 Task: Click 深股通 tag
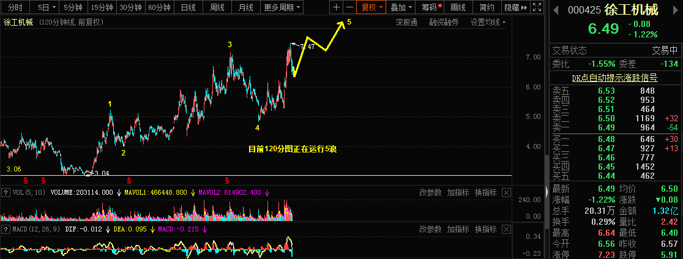coord(406,23)
